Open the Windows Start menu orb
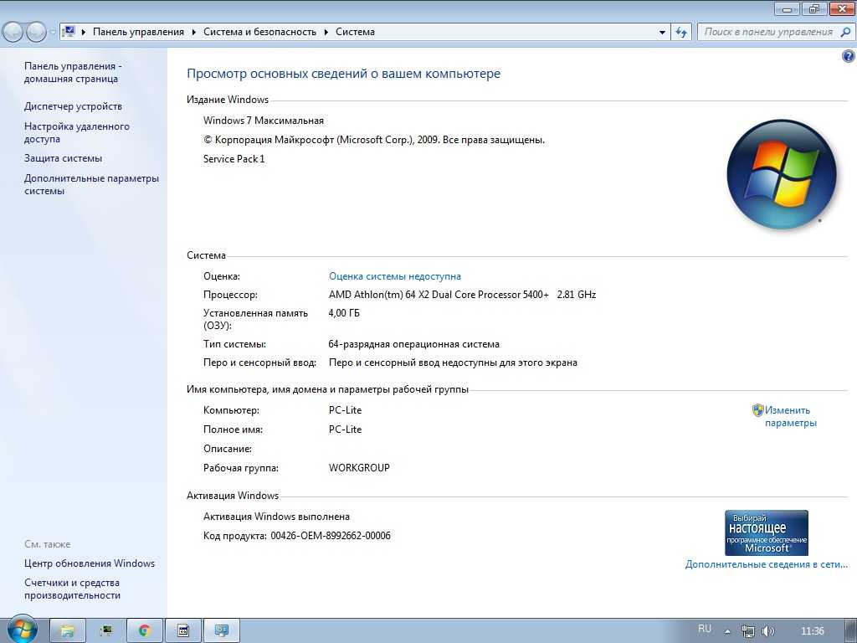 (x=22, y=630)
